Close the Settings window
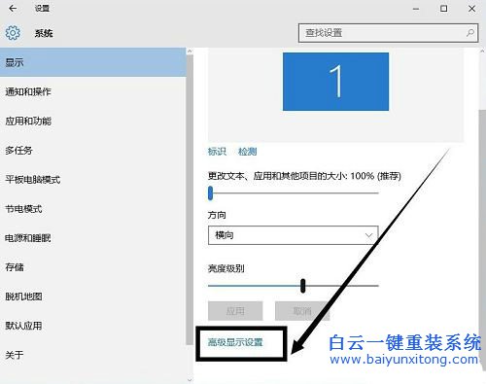 471,9
